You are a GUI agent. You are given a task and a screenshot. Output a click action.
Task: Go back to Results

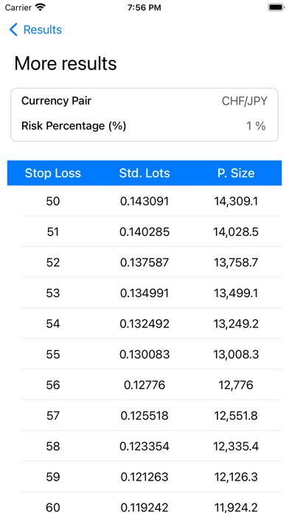coord(43,29)
